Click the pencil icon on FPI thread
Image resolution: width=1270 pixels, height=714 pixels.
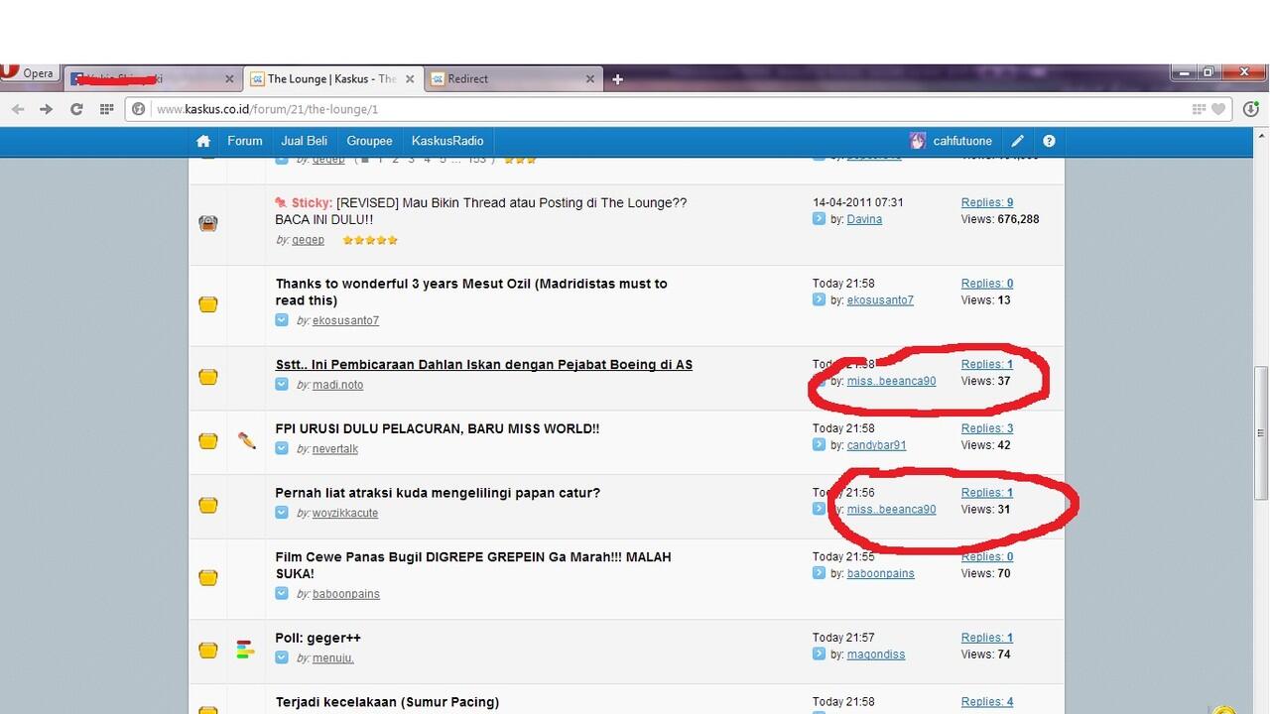[x=247, y=440]
